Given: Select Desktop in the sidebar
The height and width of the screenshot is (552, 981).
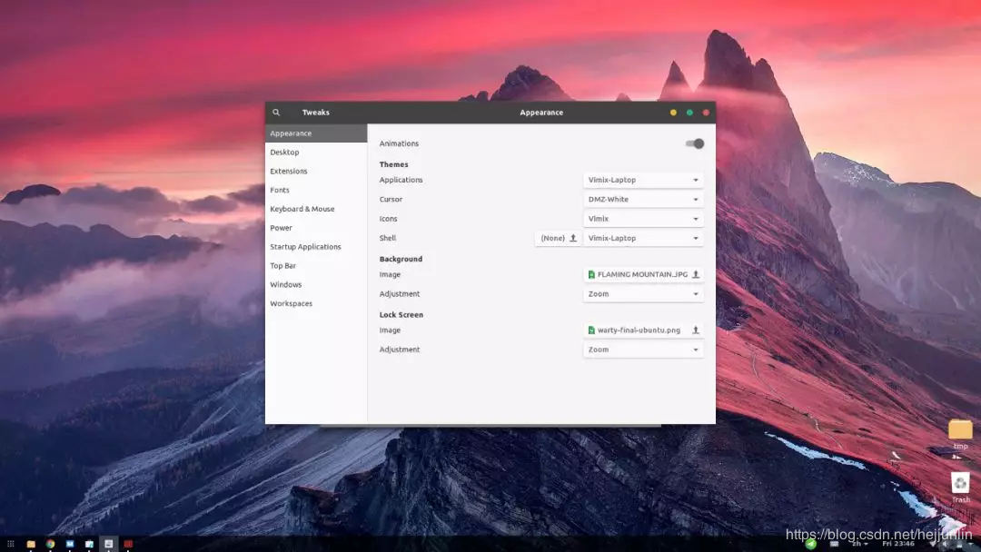Looking at the screenshot, I should coord(316,152).
